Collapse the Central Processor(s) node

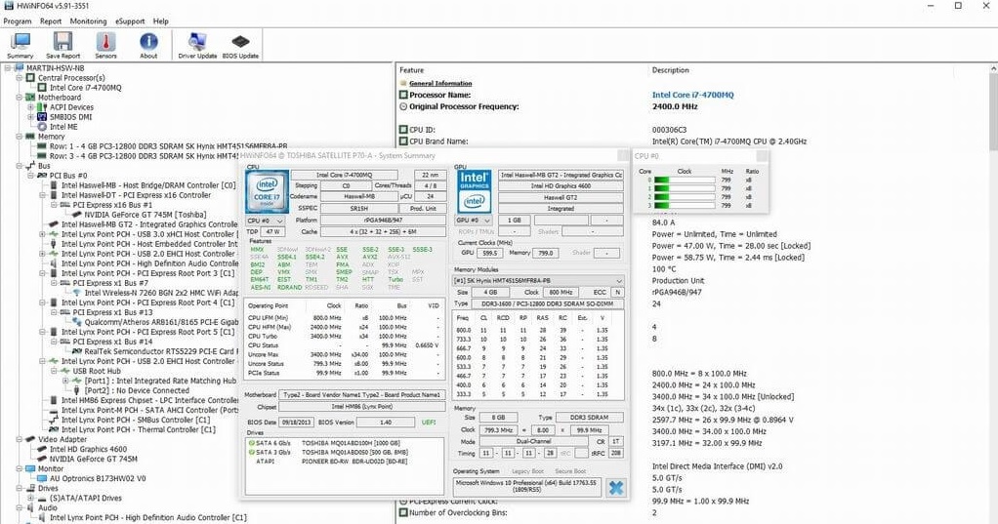click(x=20, y=78)
